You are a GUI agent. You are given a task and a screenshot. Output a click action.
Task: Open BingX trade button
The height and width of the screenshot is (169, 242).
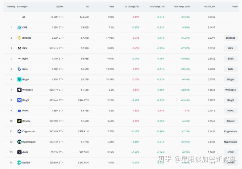[x=231, y=100]
